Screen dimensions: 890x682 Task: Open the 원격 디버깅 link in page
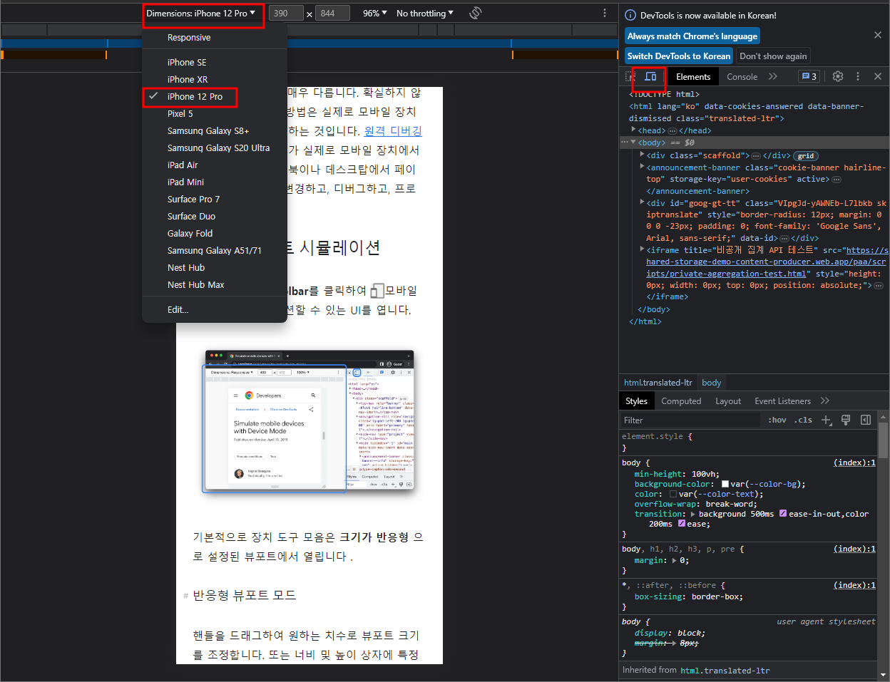pyautogui.click(x=393, y=130)
